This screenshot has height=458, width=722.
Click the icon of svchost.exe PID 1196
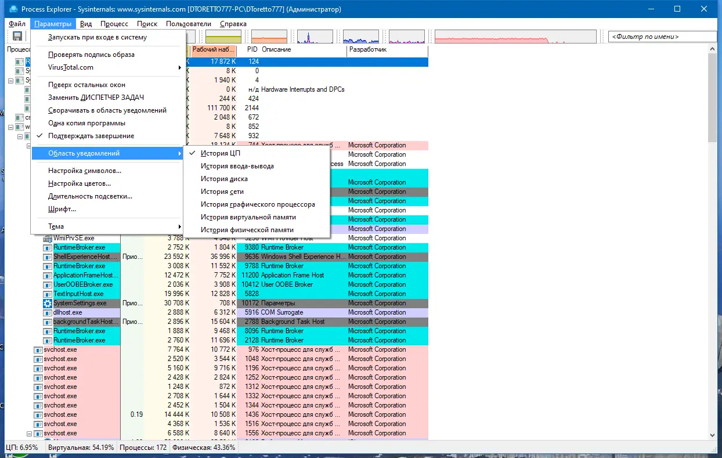[38, 368]
